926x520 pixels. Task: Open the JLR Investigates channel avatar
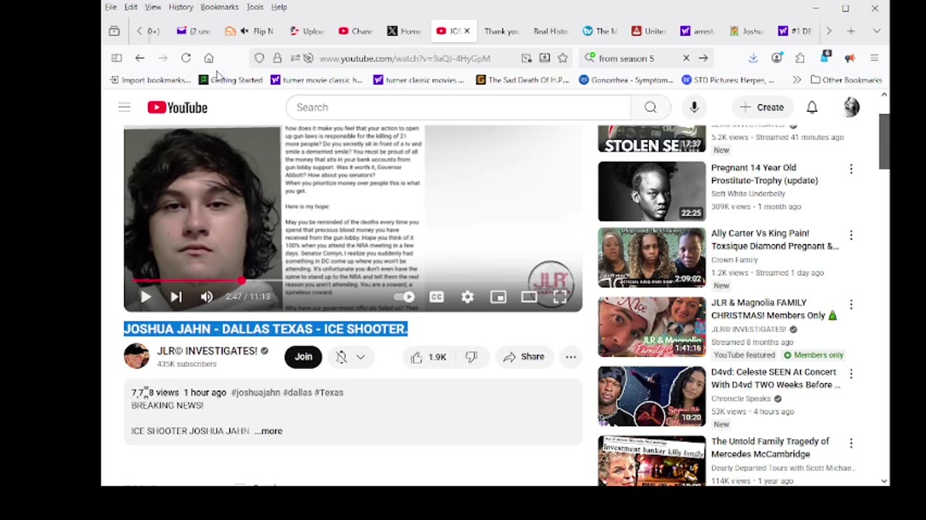point(136,356)
